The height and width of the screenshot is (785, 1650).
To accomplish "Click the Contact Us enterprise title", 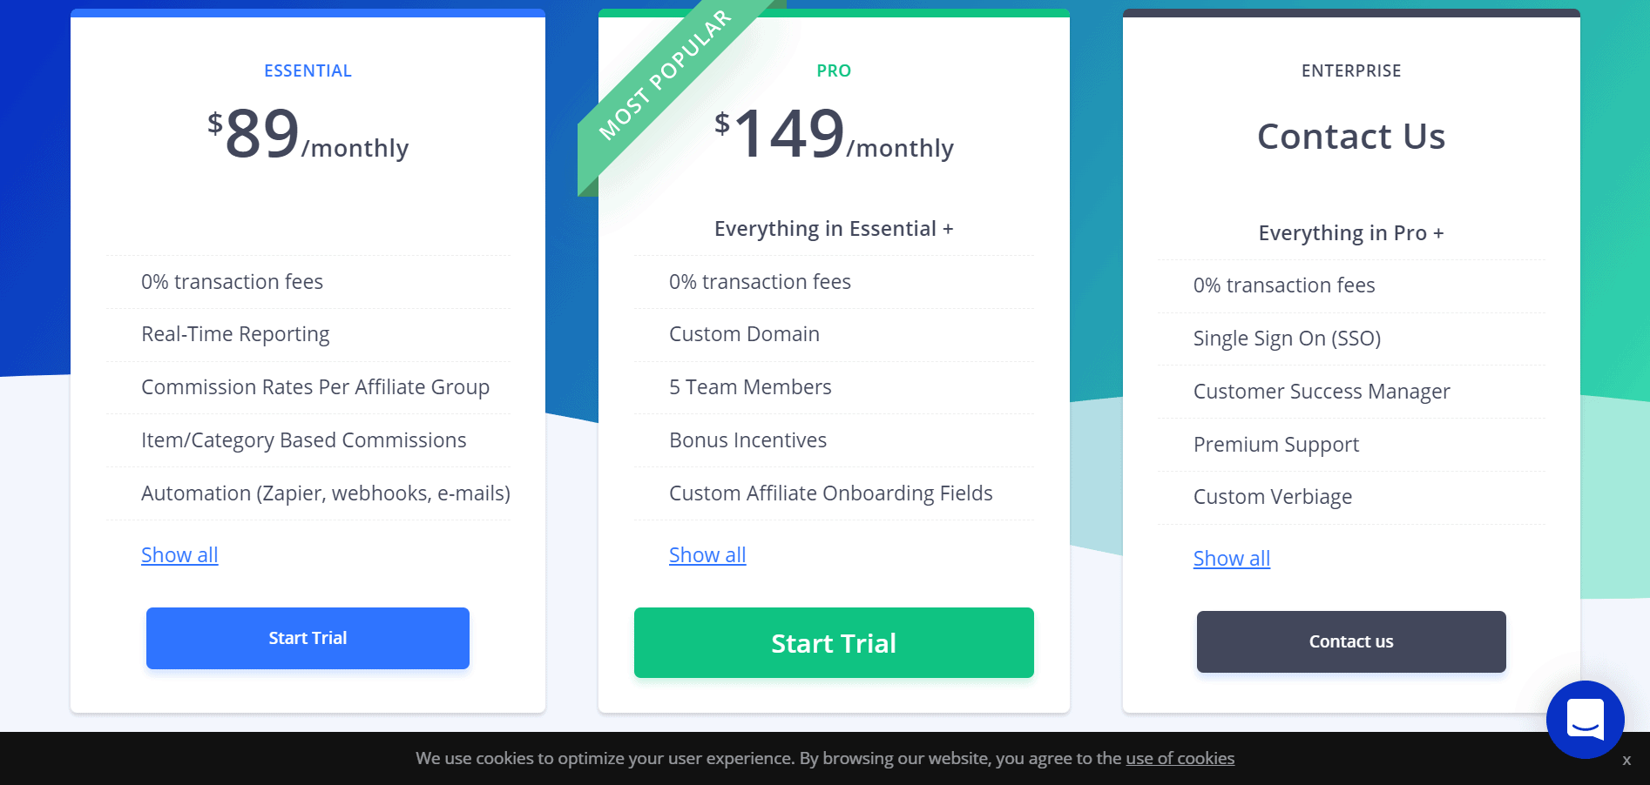I will pyautogui.click(x=1350, y=137).
